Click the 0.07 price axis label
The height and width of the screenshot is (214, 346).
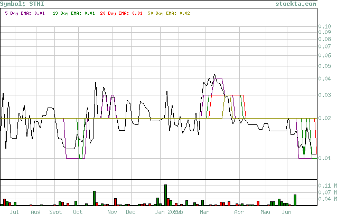324,46
